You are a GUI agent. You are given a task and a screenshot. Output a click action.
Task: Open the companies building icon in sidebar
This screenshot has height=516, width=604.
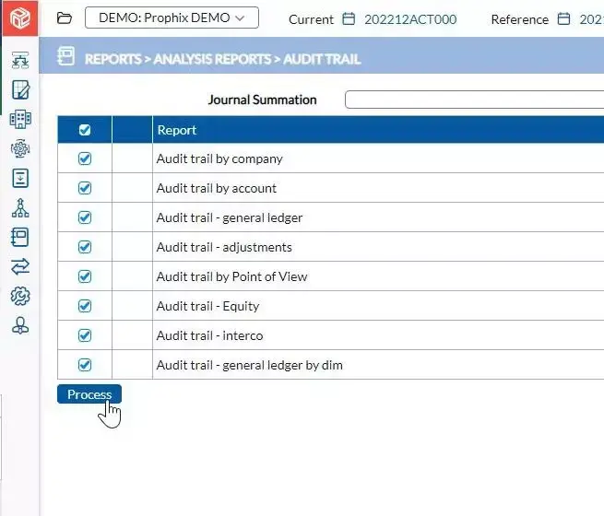pos(19,119)
